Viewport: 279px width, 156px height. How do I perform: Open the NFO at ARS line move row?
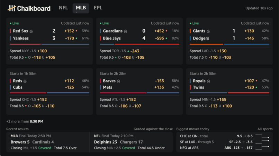tap(225, 148)
